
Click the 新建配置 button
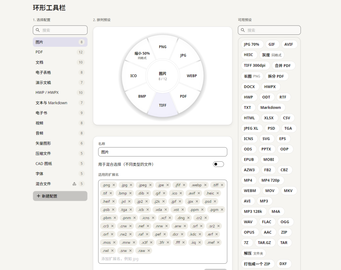(60, 196)
